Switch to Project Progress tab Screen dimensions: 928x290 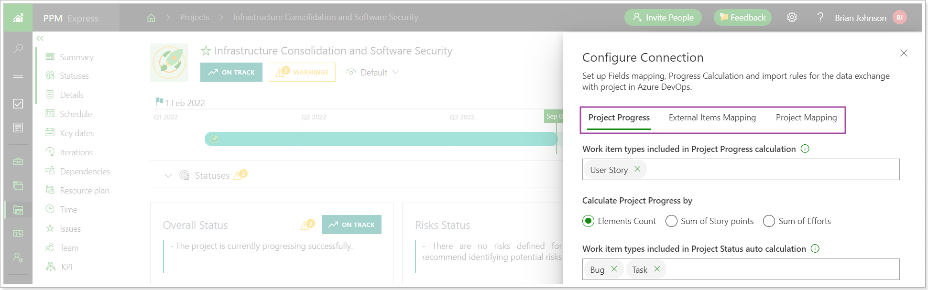pos(619,118)
